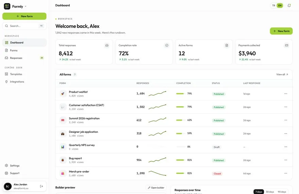Click the Payments collected value $3,940
Image resolution: width=299 pixels, height=194 pixels.
[x=247, y=53]
